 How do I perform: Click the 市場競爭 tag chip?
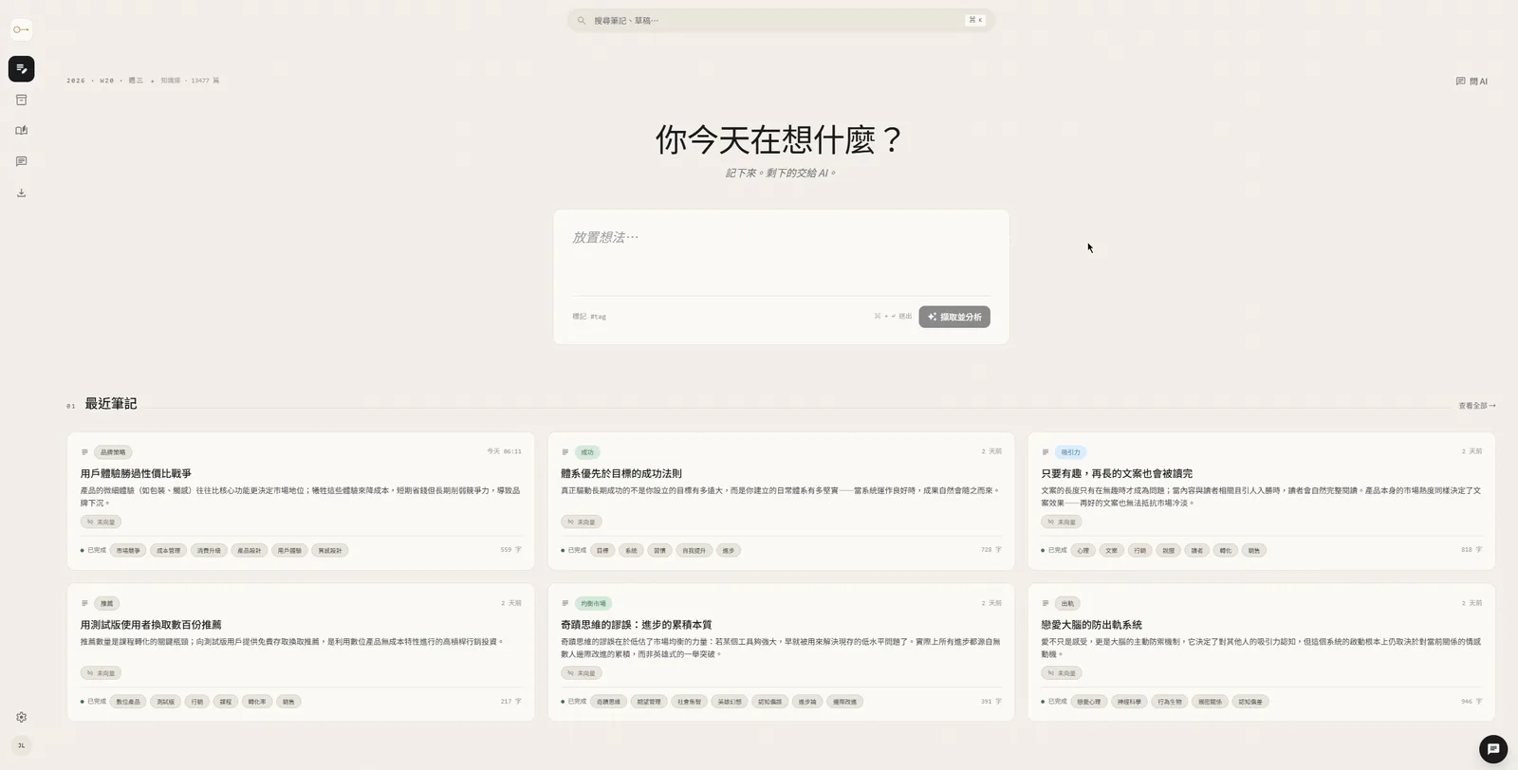(x=128, y=551)
